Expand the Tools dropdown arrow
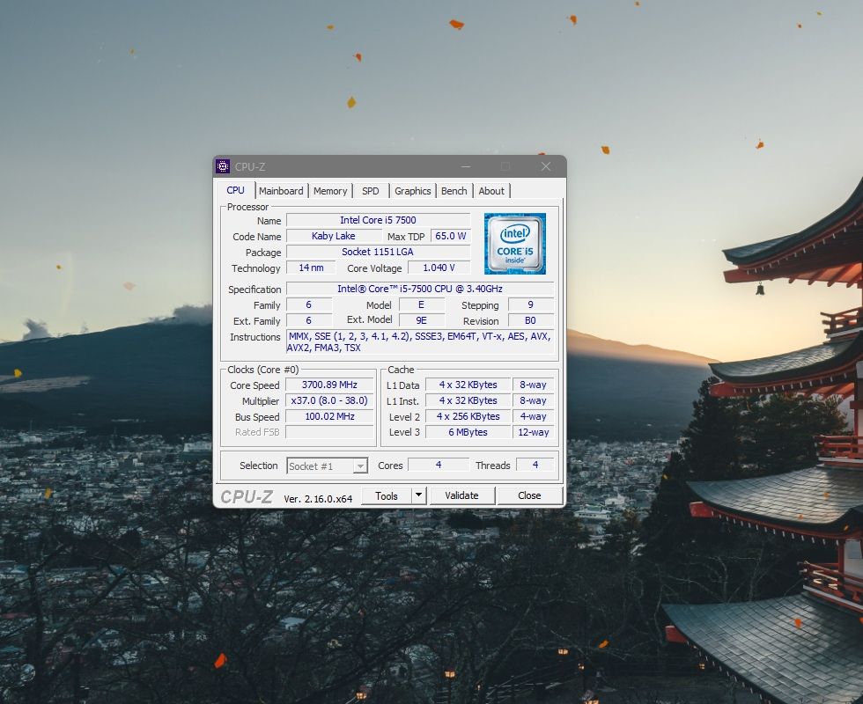This screenshot has height=704, width=863. [419, 495]
